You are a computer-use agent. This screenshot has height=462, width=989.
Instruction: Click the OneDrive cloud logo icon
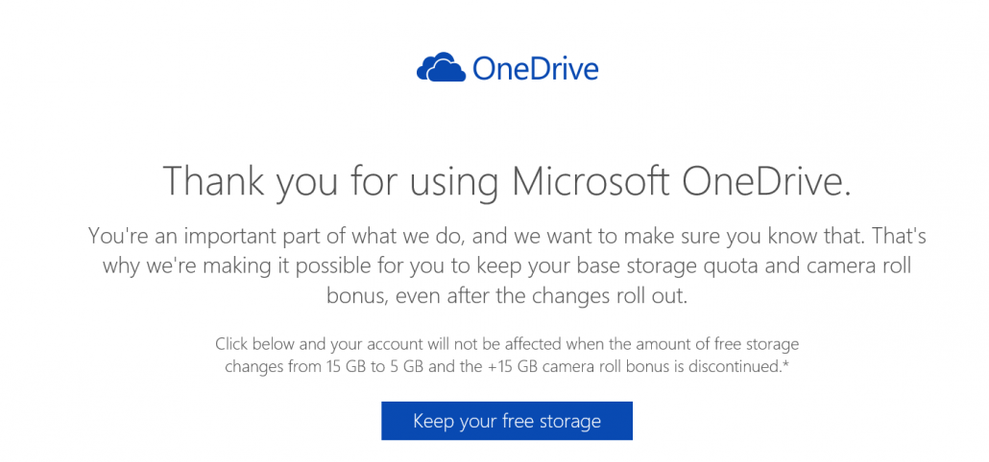click(x=441, y=67)
